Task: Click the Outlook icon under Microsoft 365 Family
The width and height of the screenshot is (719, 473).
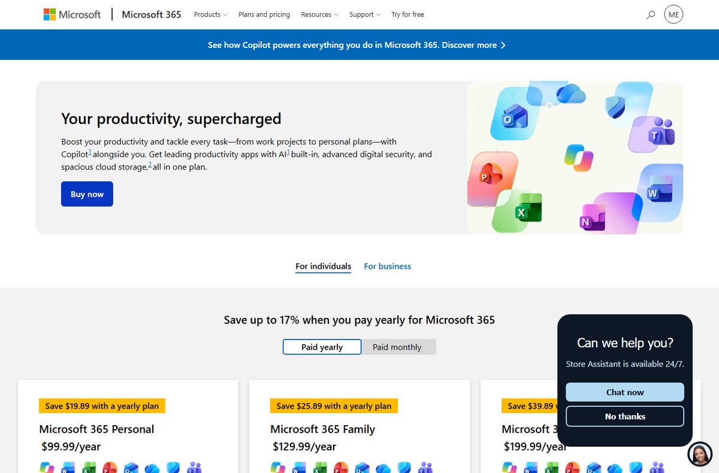Action: 362,468
